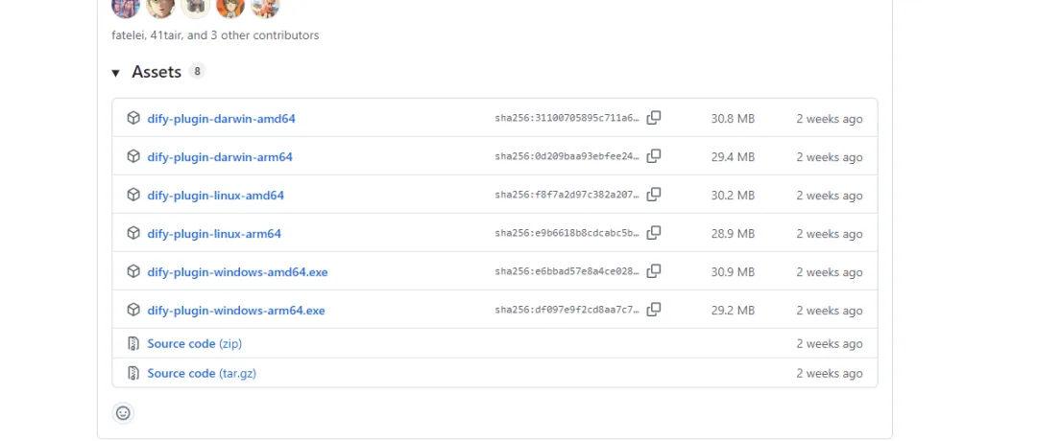Copy sha256 of dify-plugin-windows-arm64.exe

(654, 310)
